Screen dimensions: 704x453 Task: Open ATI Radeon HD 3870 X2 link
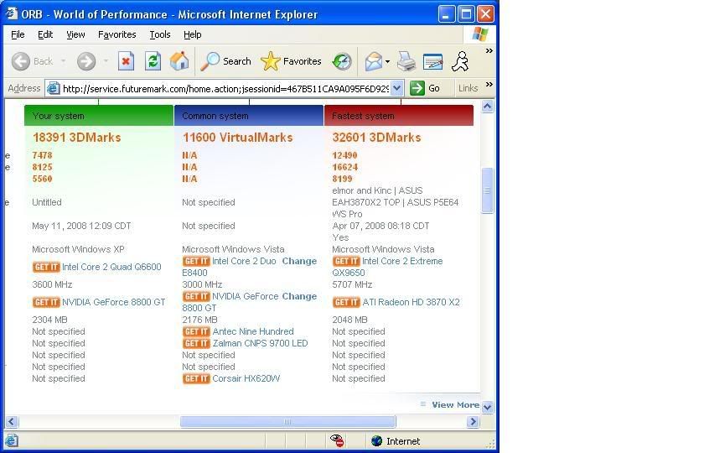[411, 302]
